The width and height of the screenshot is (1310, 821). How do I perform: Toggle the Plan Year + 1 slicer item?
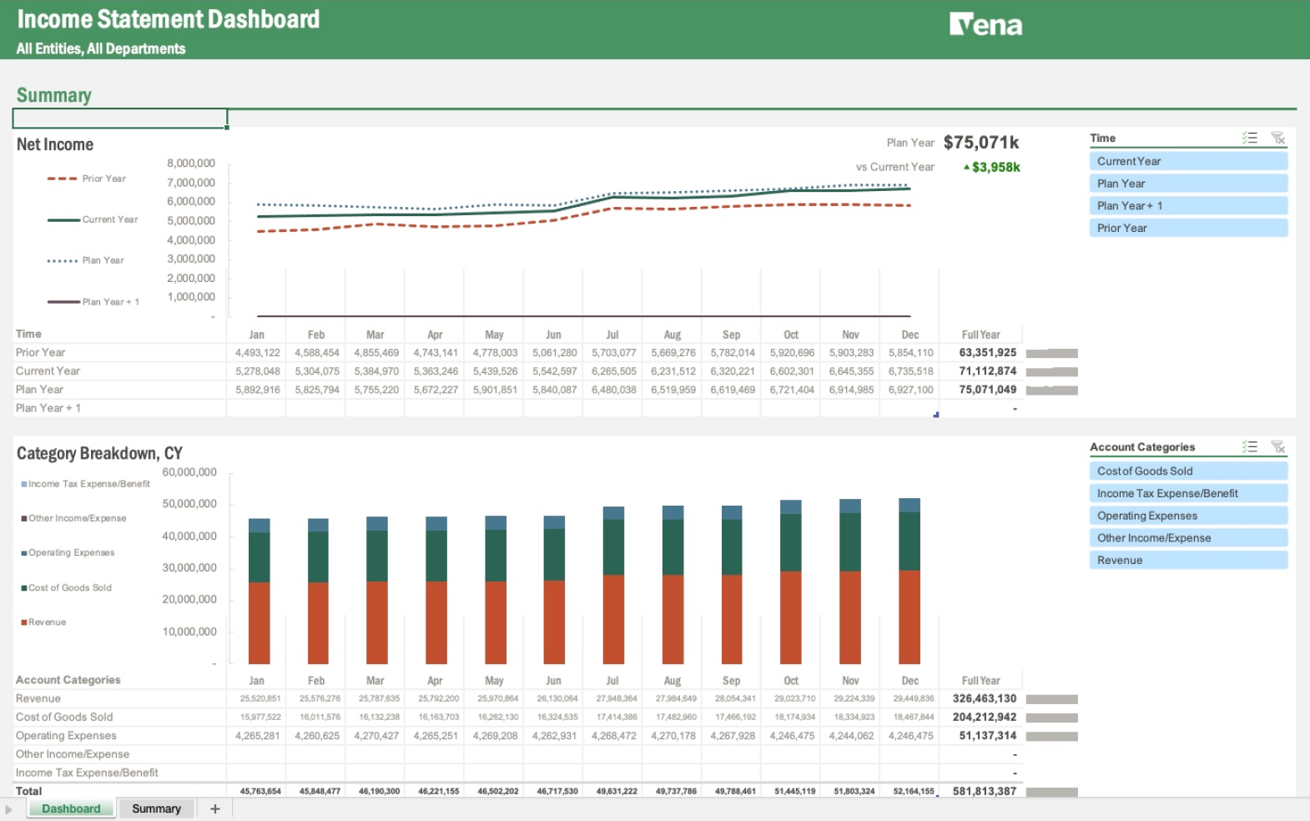point(1187,205)
